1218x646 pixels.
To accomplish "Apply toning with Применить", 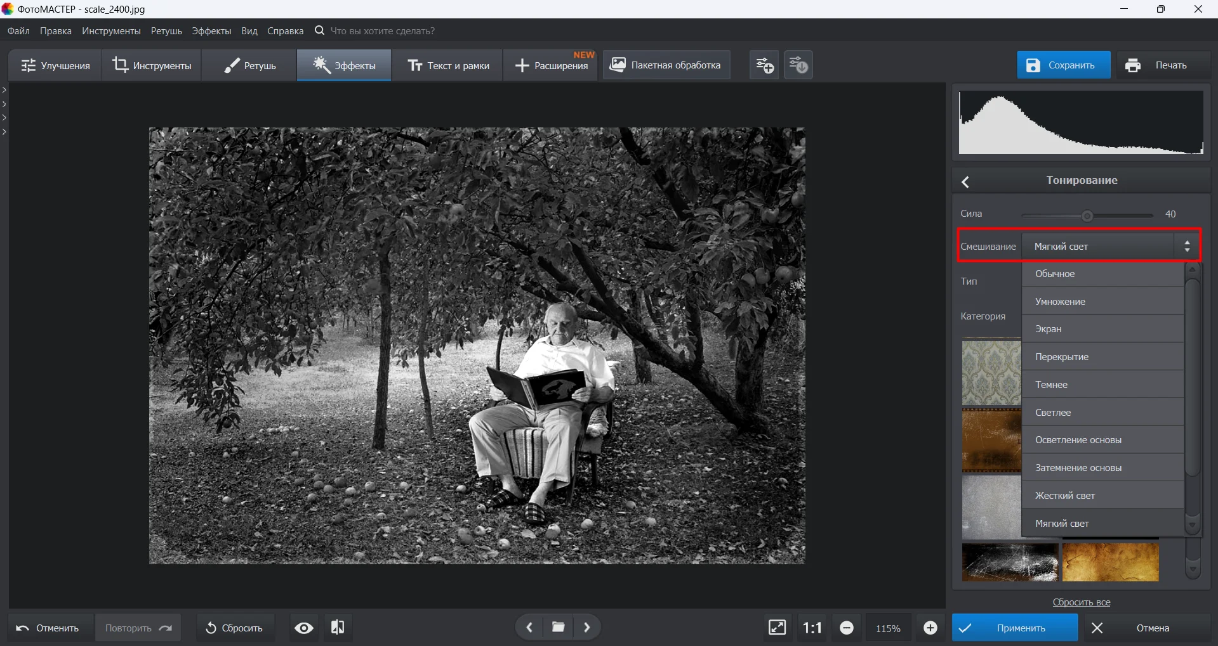I will point(1014,628).
